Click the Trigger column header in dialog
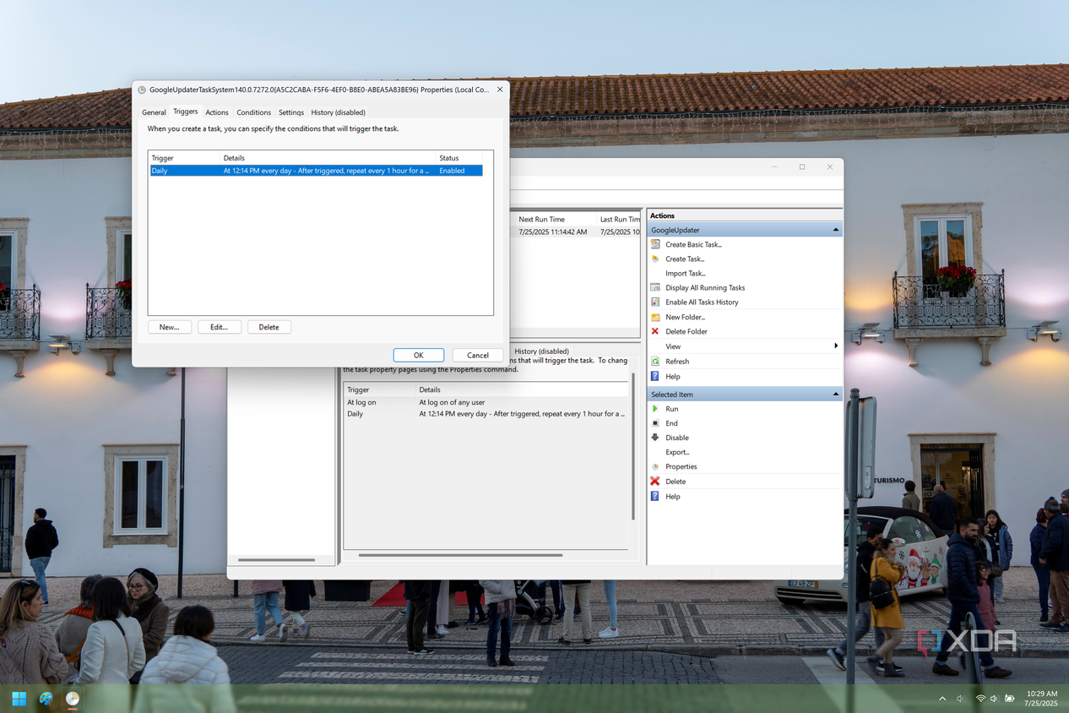Screen dimensions: 1069x713 [184, 158]
